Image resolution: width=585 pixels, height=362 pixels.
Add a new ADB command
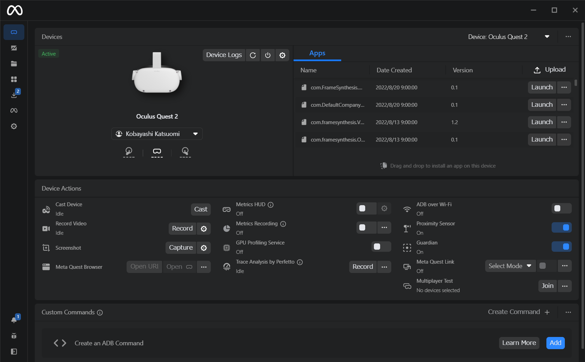(555, 343)
